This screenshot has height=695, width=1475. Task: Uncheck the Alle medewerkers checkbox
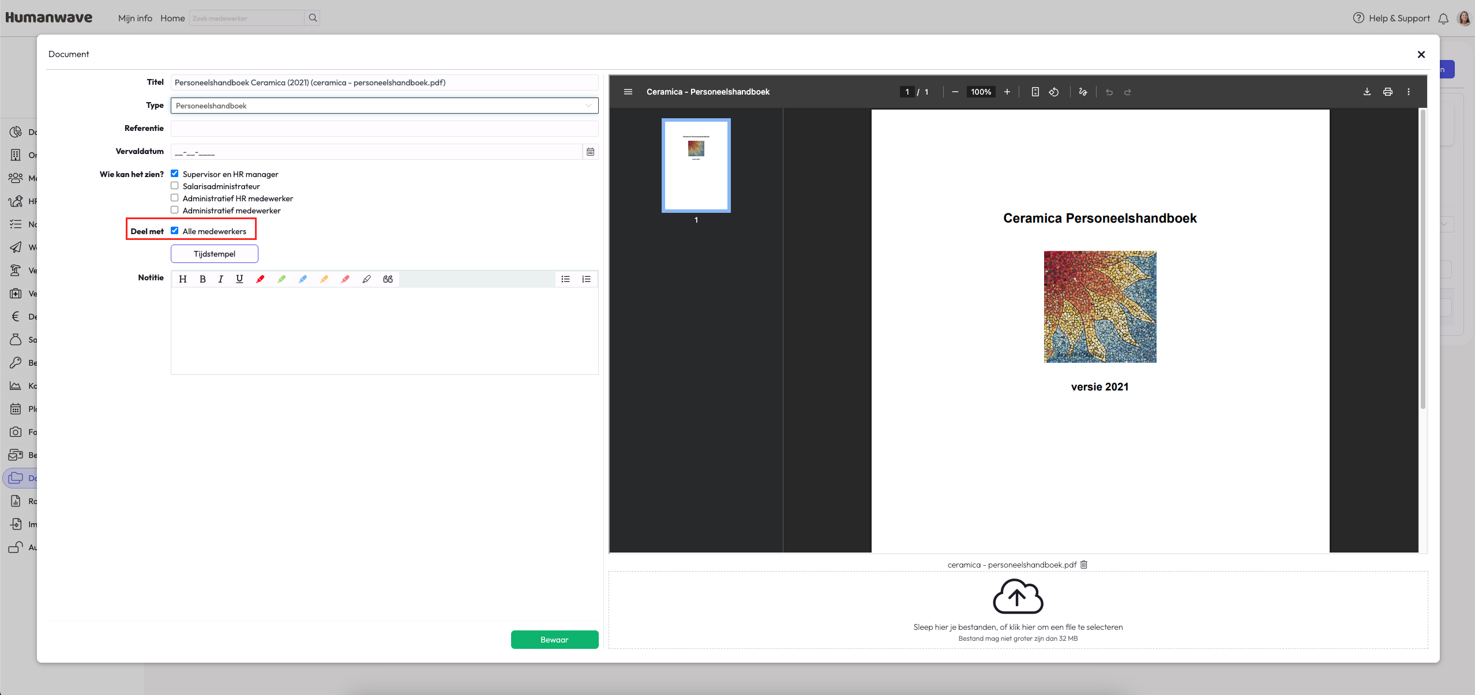(x=175, y=231)
